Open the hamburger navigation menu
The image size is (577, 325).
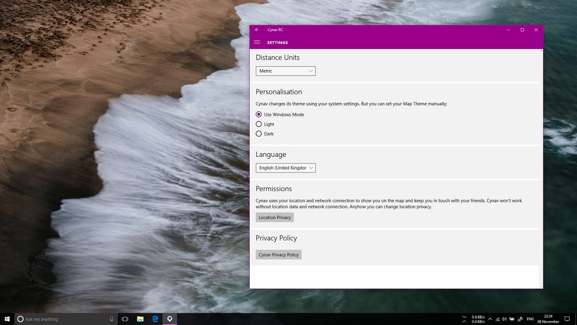pyautogui.click(x=257, y=42)
